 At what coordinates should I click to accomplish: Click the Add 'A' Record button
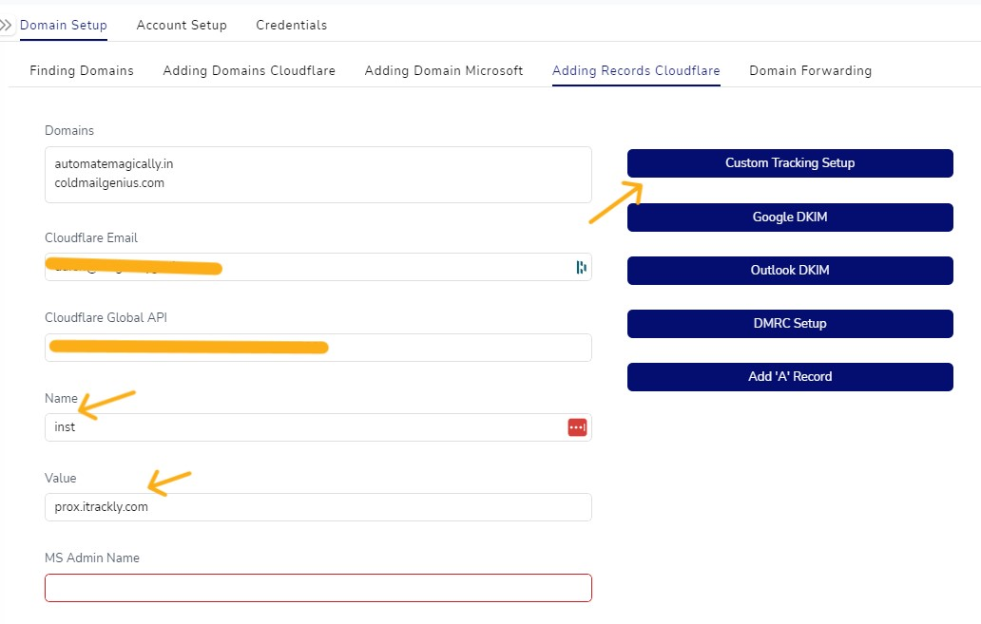(790, 377)
